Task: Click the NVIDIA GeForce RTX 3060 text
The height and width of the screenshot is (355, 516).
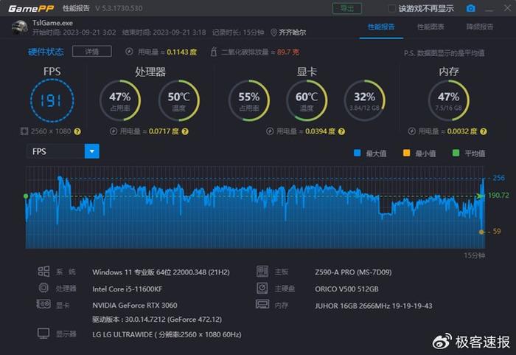Action: [135, 306]
